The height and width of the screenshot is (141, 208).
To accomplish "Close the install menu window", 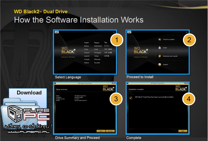I will coord(186,32).
